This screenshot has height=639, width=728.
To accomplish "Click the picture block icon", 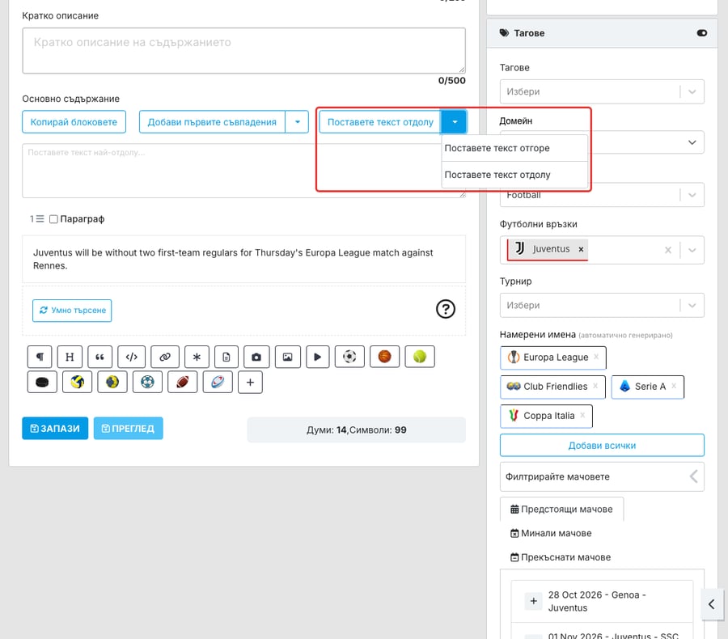I will point(288,357).
